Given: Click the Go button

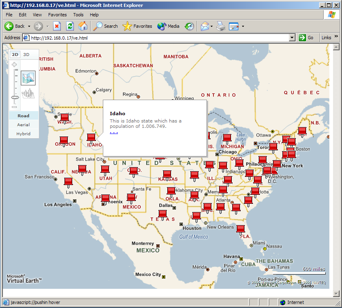Looking at the screenshot, I should (x=306, y=38).
